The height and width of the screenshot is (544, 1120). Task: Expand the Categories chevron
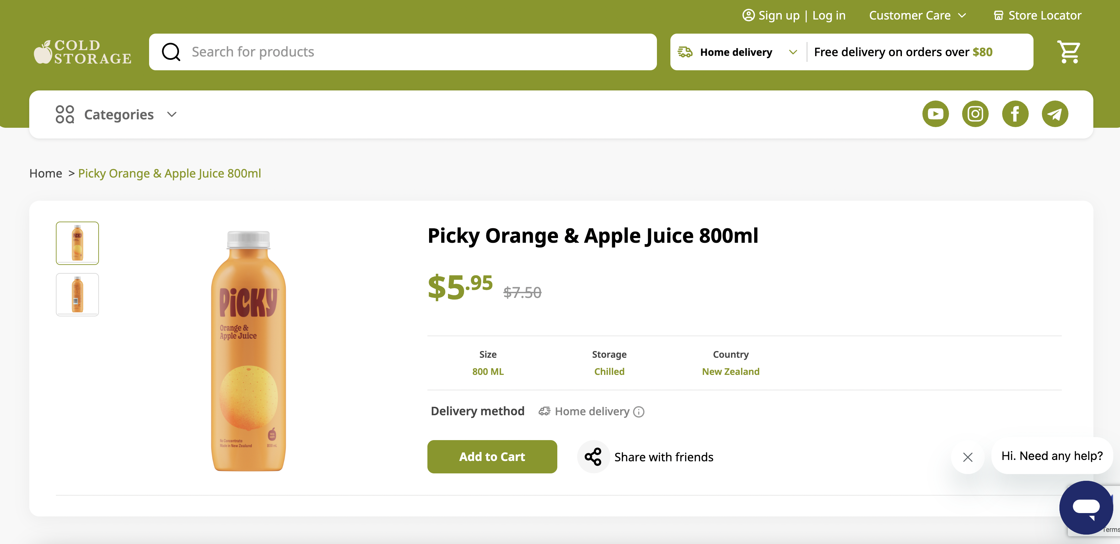point(172,114)
